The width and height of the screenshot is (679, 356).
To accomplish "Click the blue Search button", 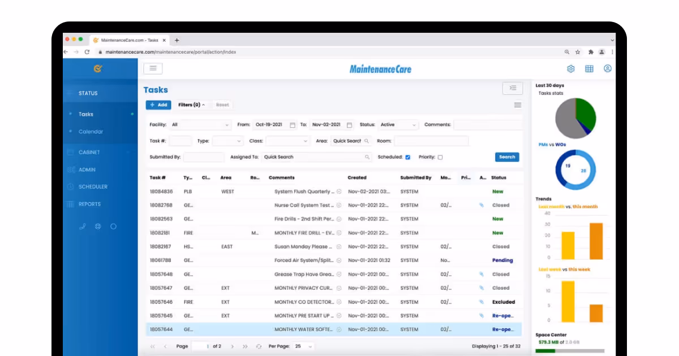I will pos(507,157).
